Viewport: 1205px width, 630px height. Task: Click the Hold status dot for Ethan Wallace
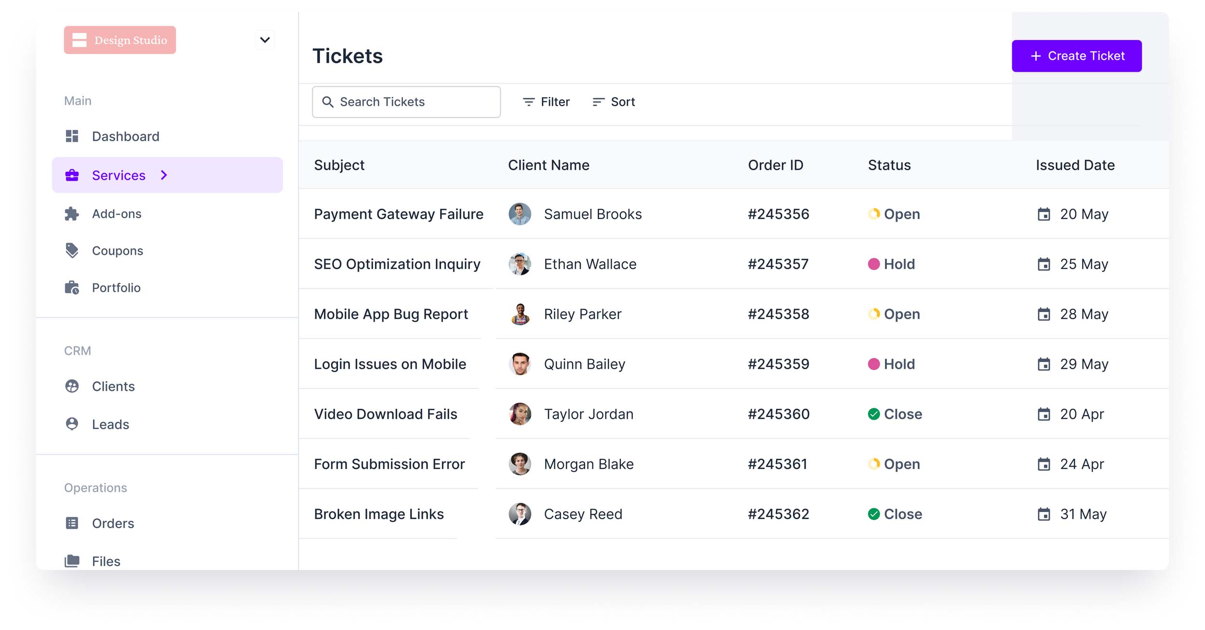coord(873,264)
